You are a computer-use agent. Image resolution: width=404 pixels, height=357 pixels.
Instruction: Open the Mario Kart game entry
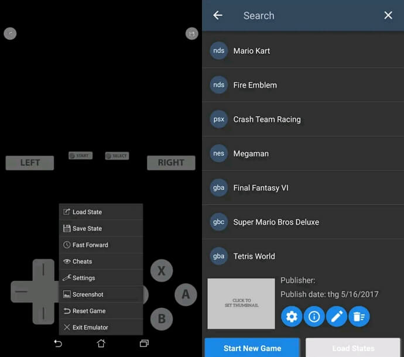point(303,51)
